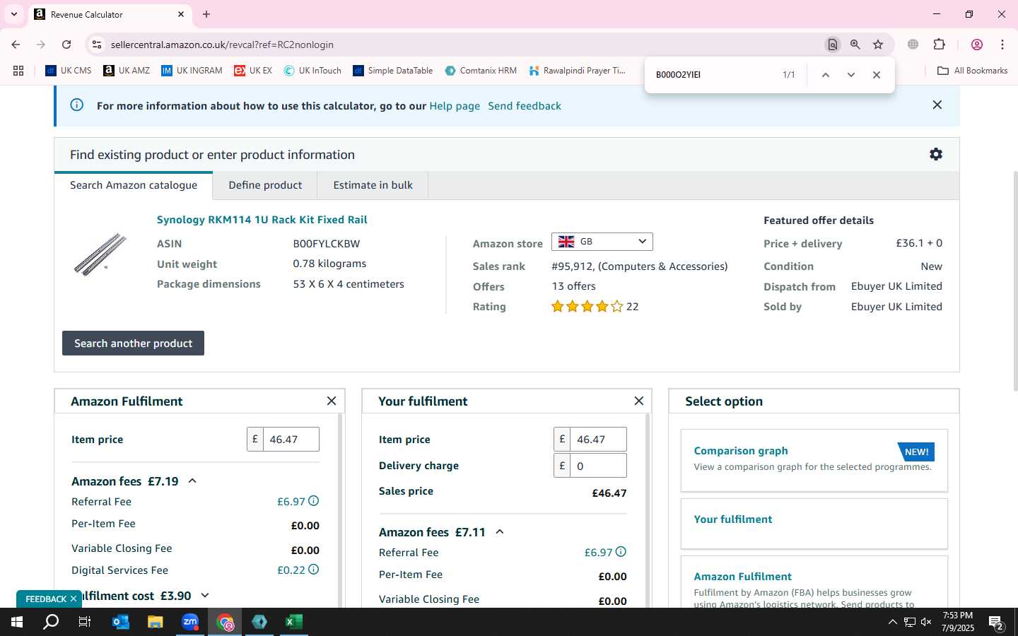Click Search another product button
1018x636 pixels.
(133, 343)
